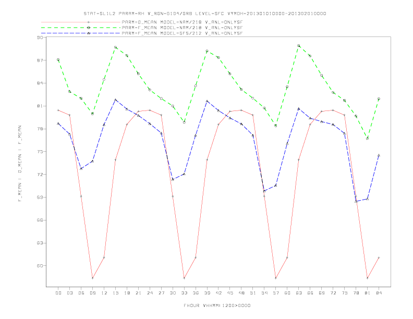Click the red plus marker at hour 84
Screen dimensions: 413x319
point(379,257)
